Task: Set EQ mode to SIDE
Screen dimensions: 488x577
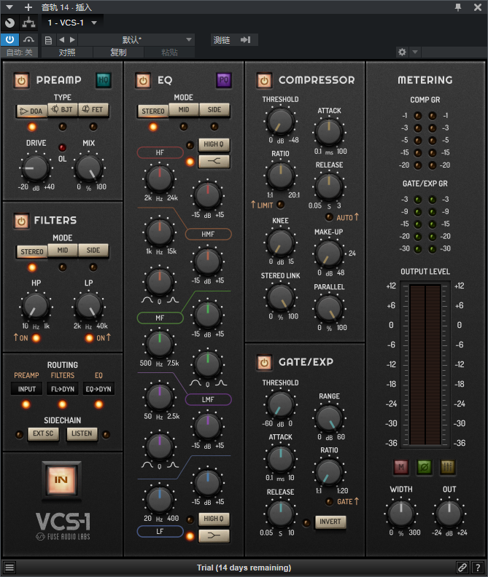Action: coord(214,110)
